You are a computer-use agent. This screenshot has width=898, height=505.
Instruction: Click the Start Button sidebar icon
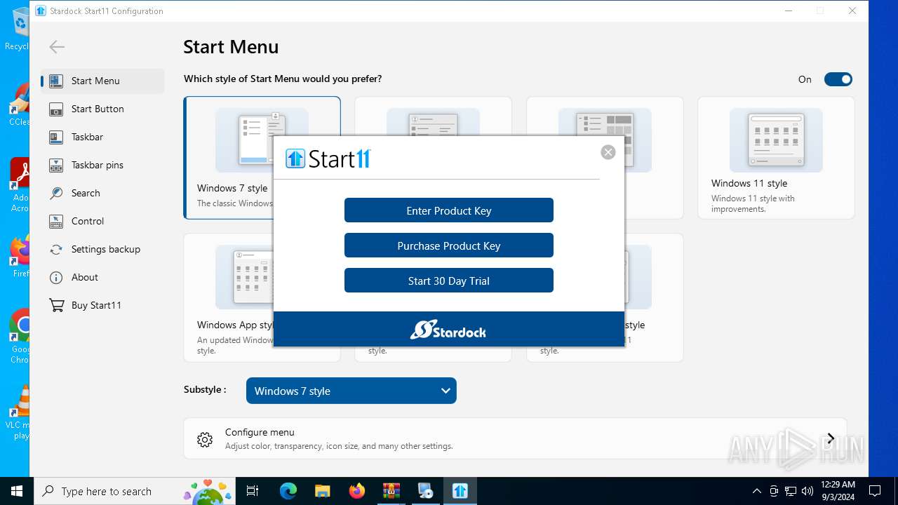[x=56, y=109]
